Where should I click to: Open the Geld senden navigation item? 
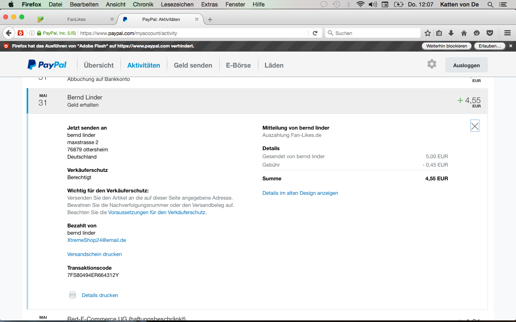(193, 65)
